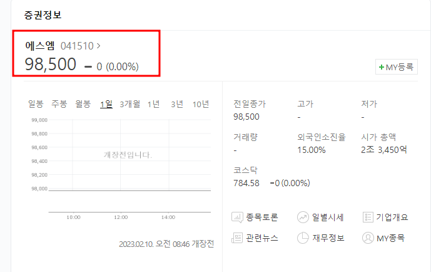The width and height of the screenshot is (431, 272).
Task: Click the 2023.02.10. 오전 08:46 개장전 timestamp
Action: [x=166, y=244]
